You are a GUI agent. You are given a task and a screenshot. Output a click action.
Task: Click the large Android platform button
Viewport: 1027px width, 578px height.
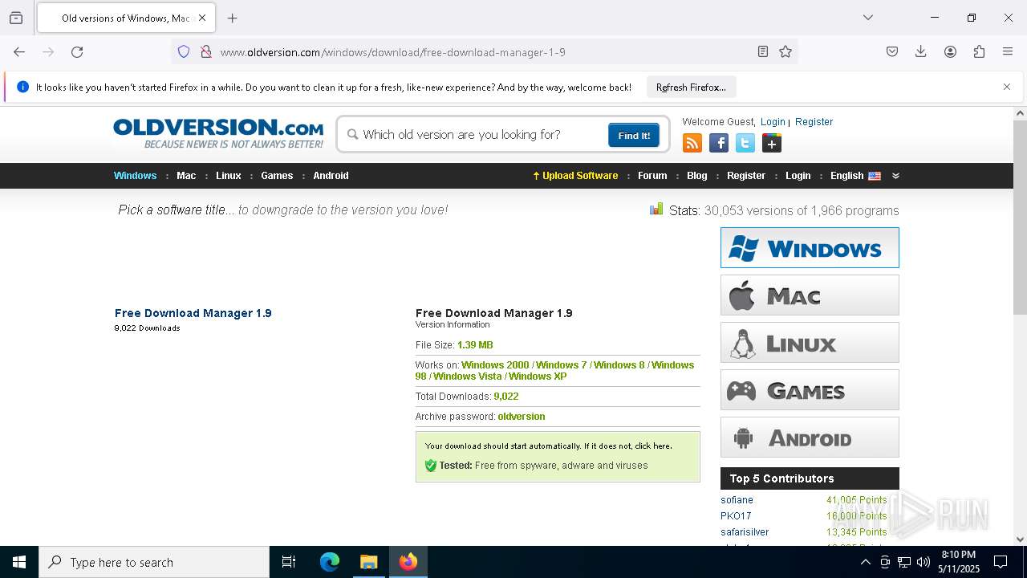pyautogui.click(x=810, y=437)
